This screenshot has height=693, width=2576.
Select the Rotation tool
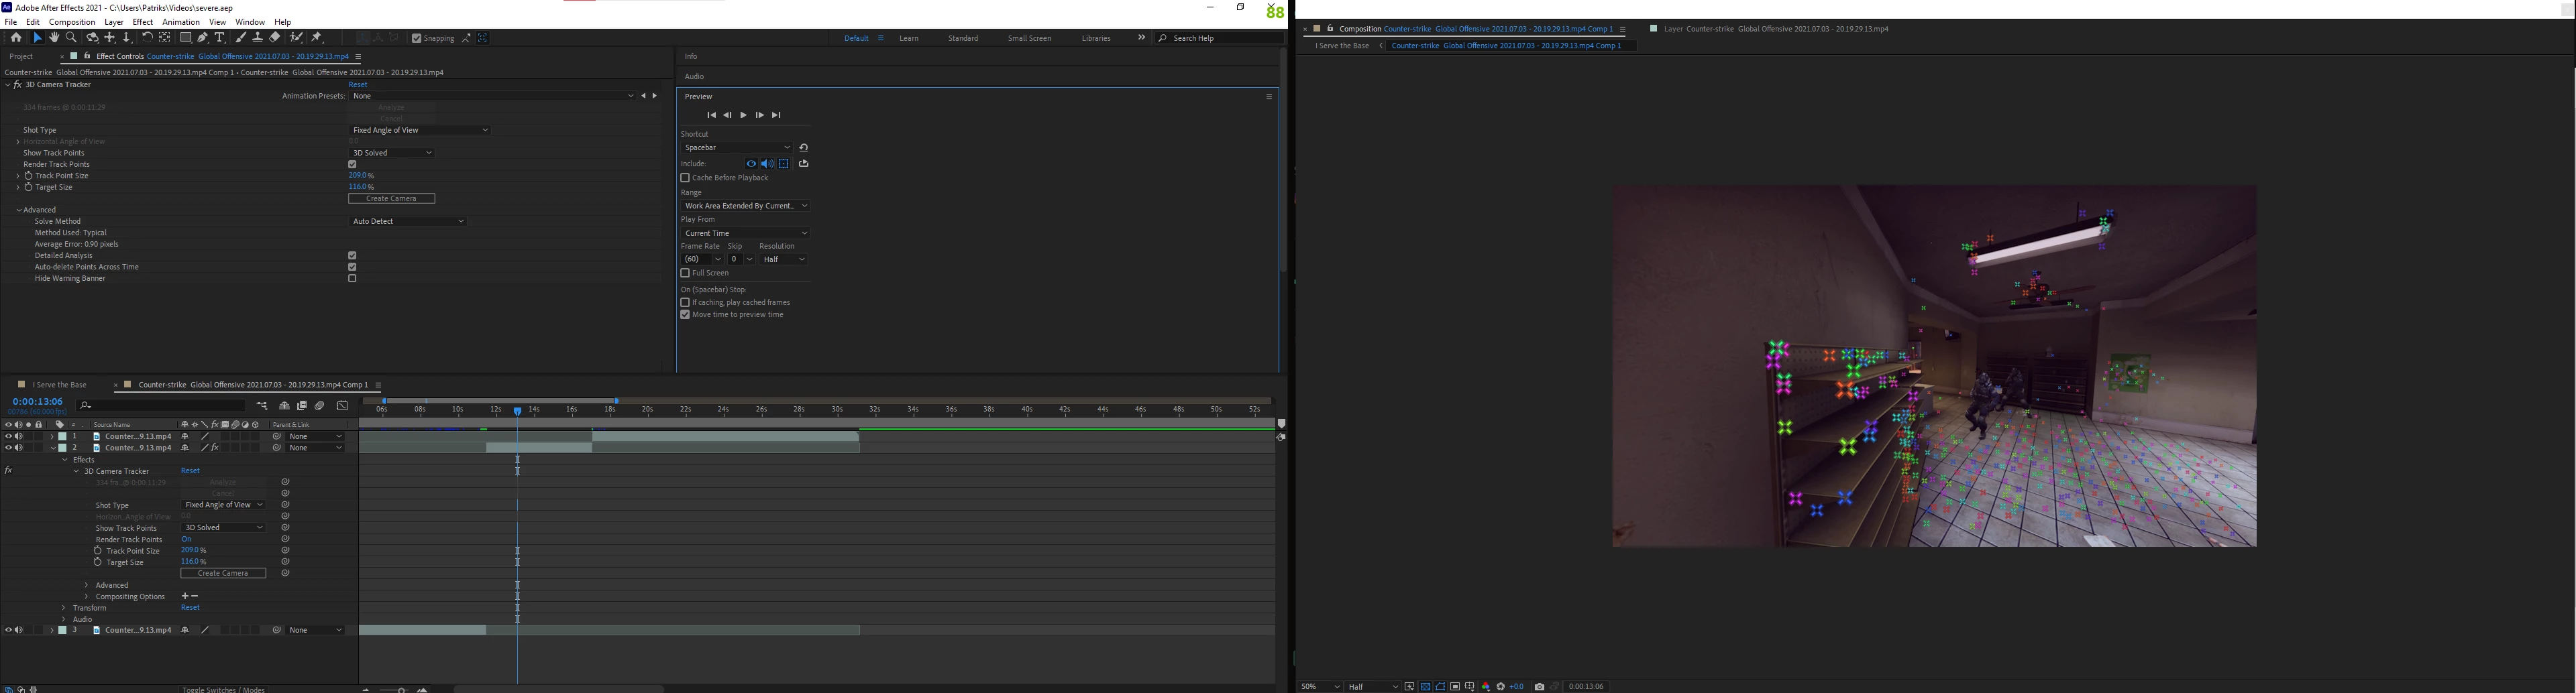[x=147, y=38]
